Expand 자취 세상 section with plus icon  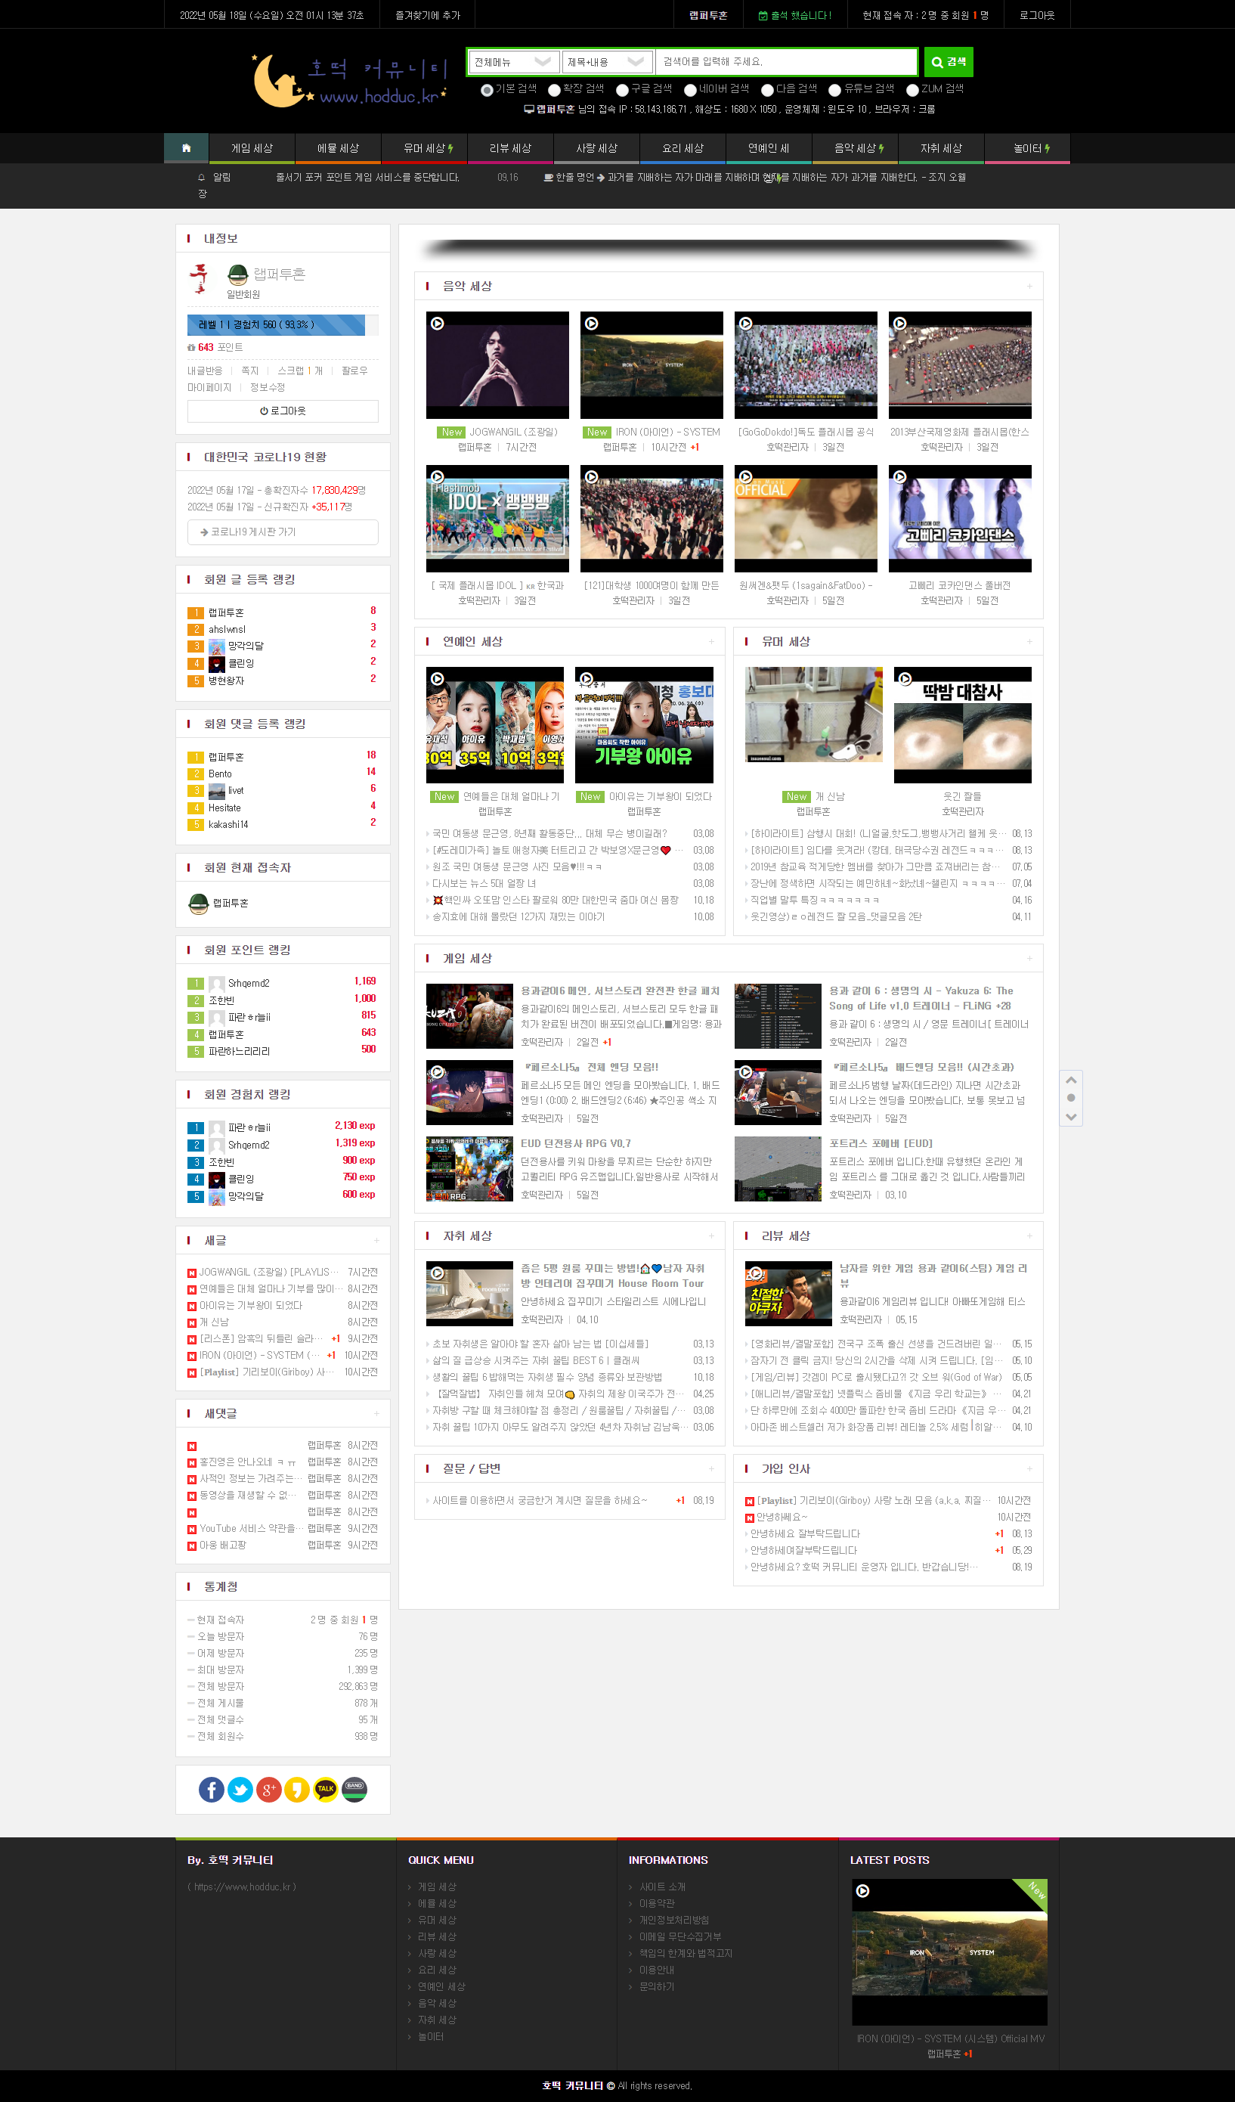(711, 1236)
